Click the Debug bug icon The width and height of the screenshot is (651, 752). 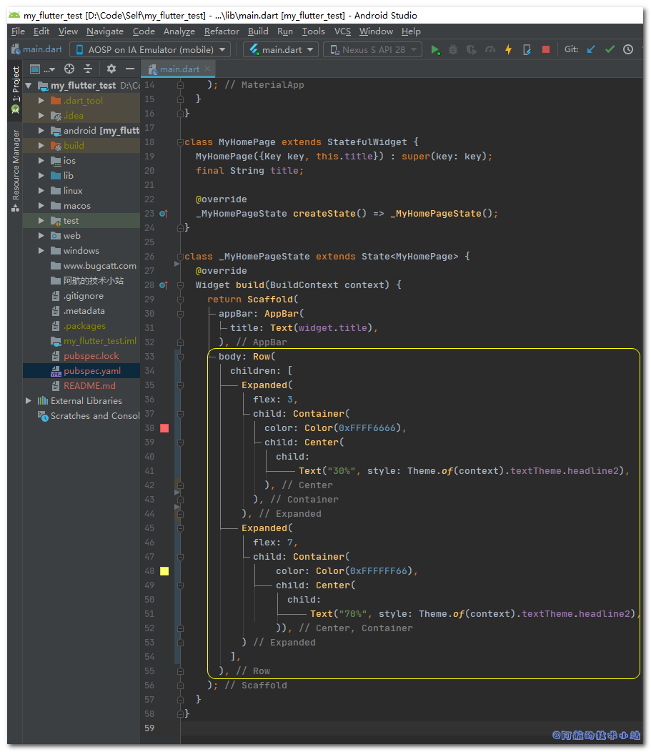tap(453, 49)
